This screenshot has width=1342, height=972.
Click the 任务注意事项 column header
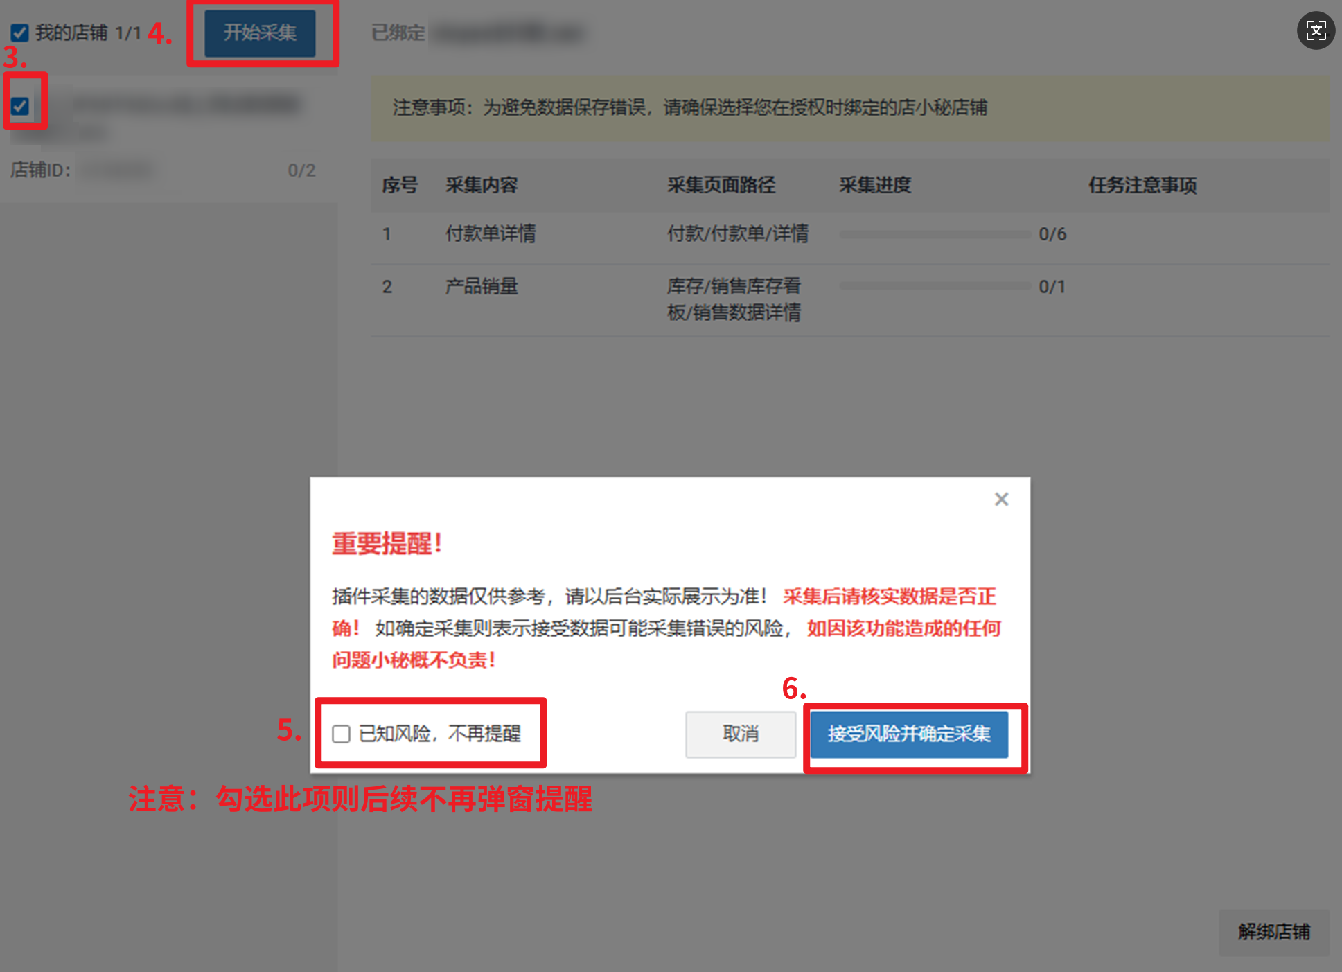pyautogui.click(x=1142, y=185)
